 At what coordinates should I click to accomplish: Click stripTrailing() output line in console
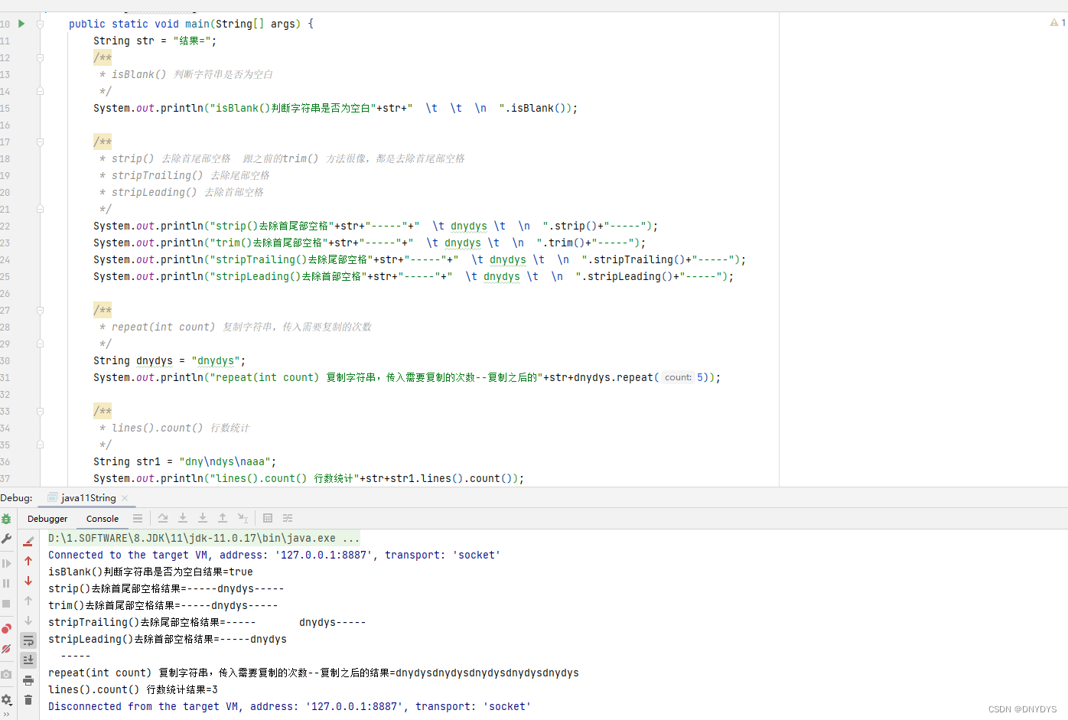point(207,623)
